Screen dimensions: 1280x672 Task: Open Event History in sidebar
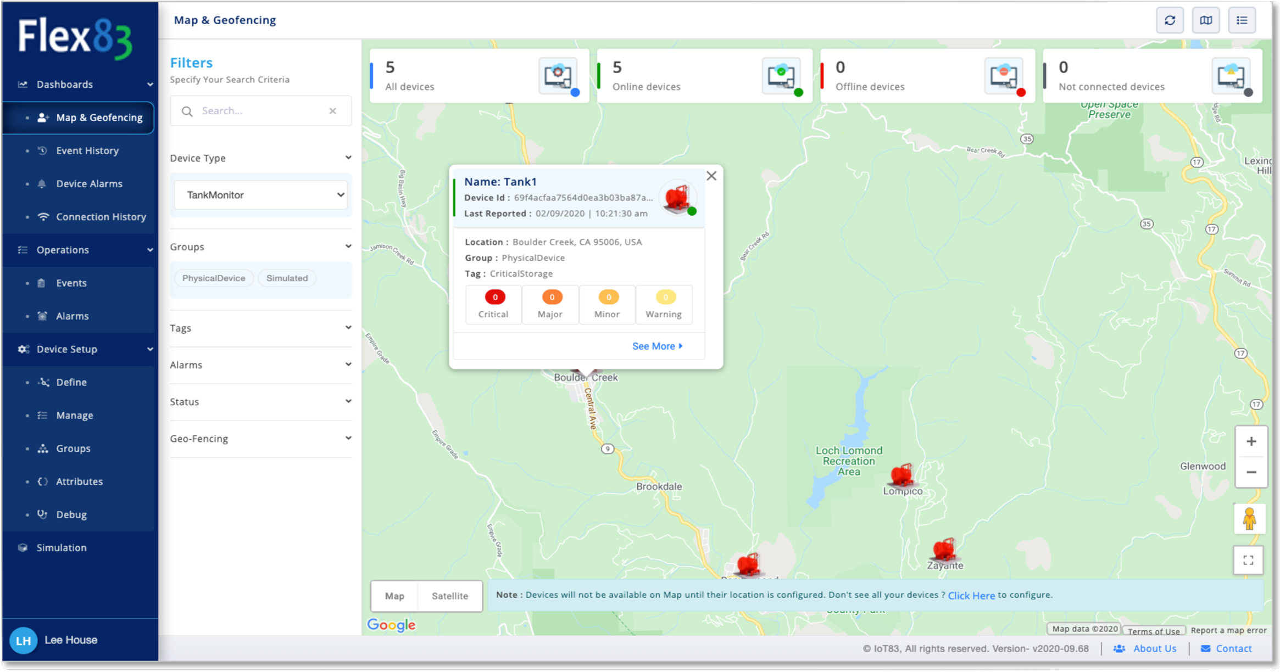[x=87, y=150]
